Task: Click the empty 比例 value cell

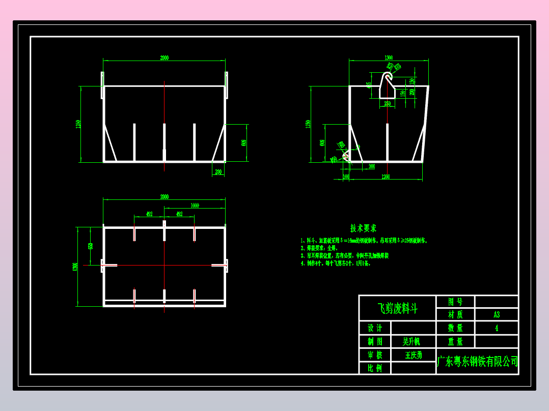Action: coord(413,368)
